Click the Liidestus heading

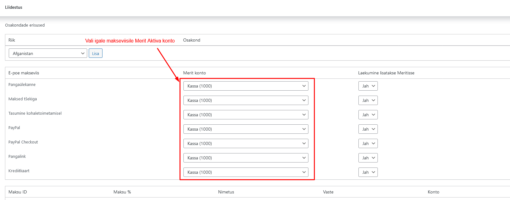tap(14, 7)
